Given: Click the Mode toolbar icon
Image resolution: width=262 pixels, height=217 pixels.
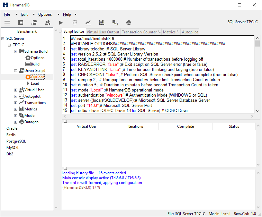Looking at the screenshot, I should pos(115,23).
